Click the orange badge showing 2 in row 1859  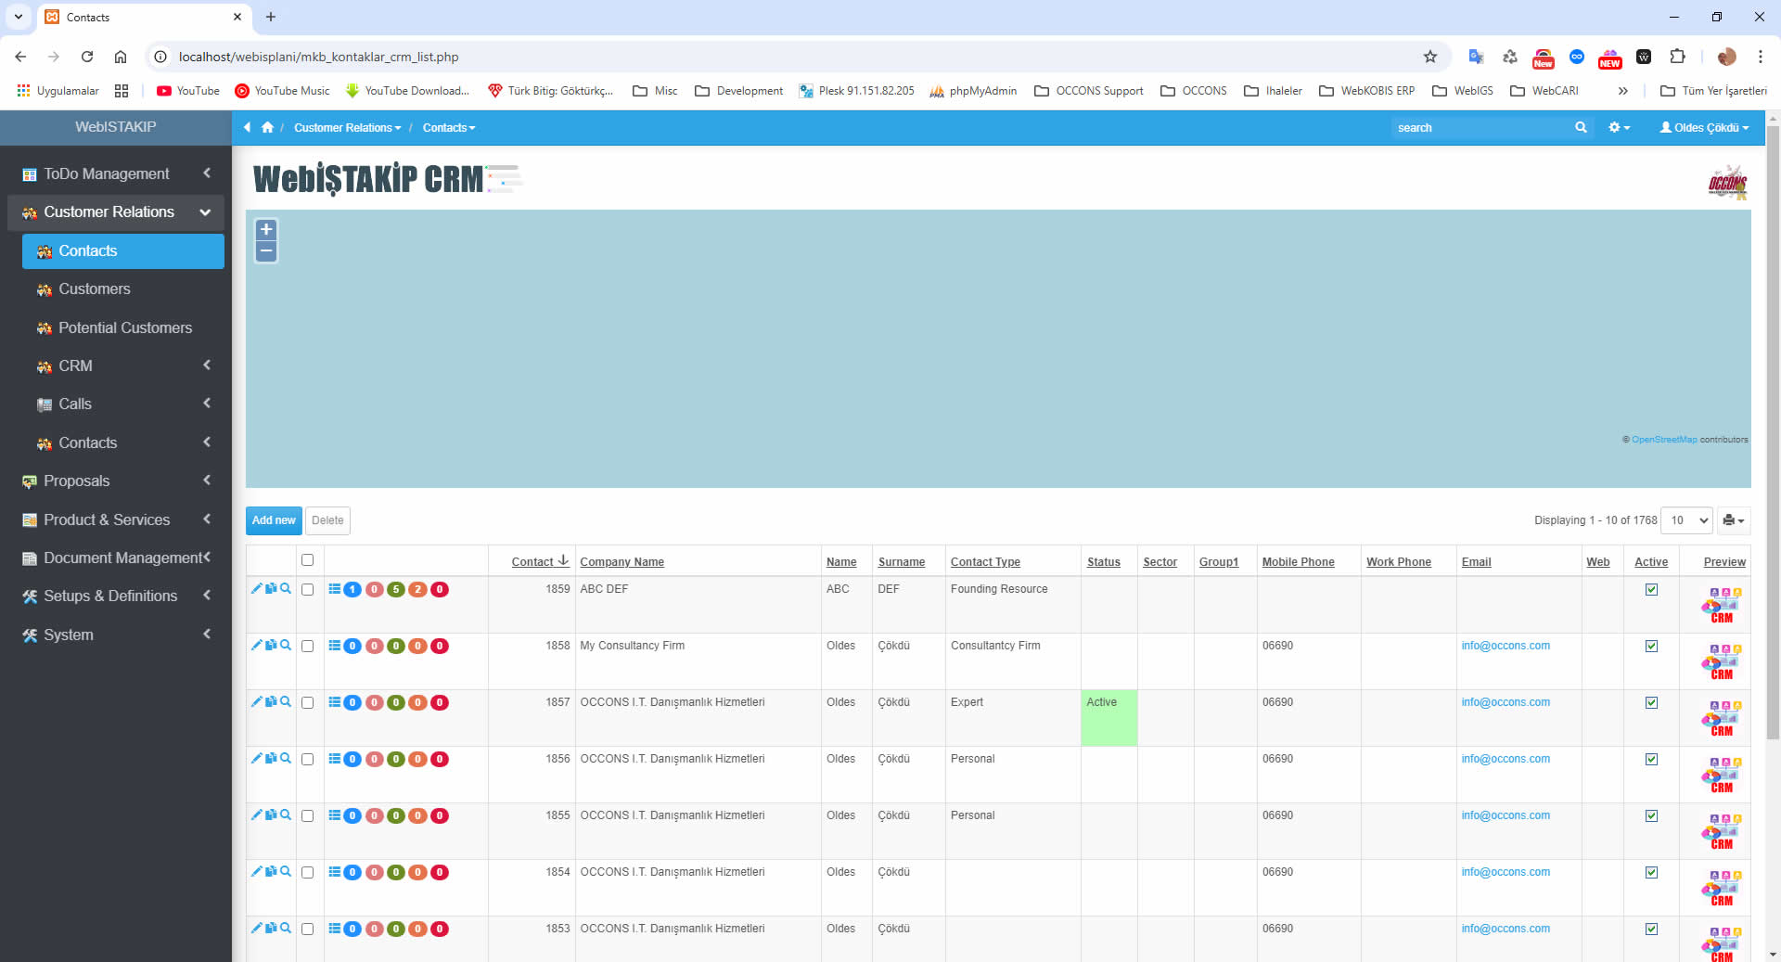[417, 589]
